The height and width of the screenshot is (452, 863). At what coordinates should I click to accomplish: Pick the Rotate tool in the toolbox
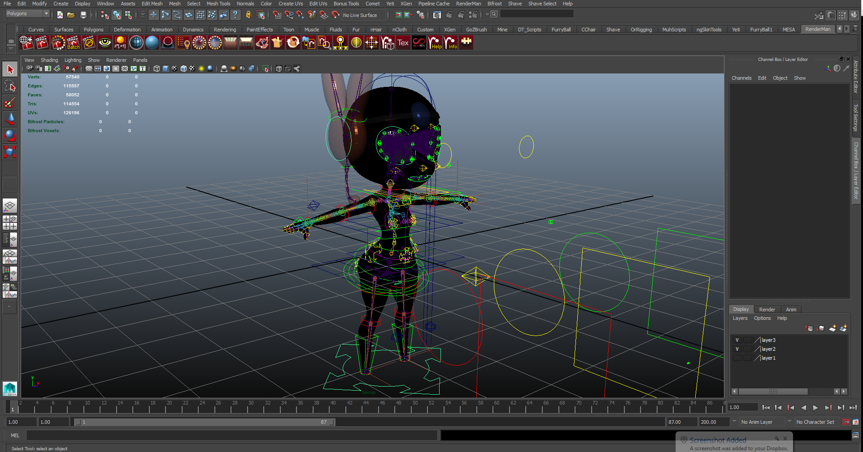click(x=10, y=135)
